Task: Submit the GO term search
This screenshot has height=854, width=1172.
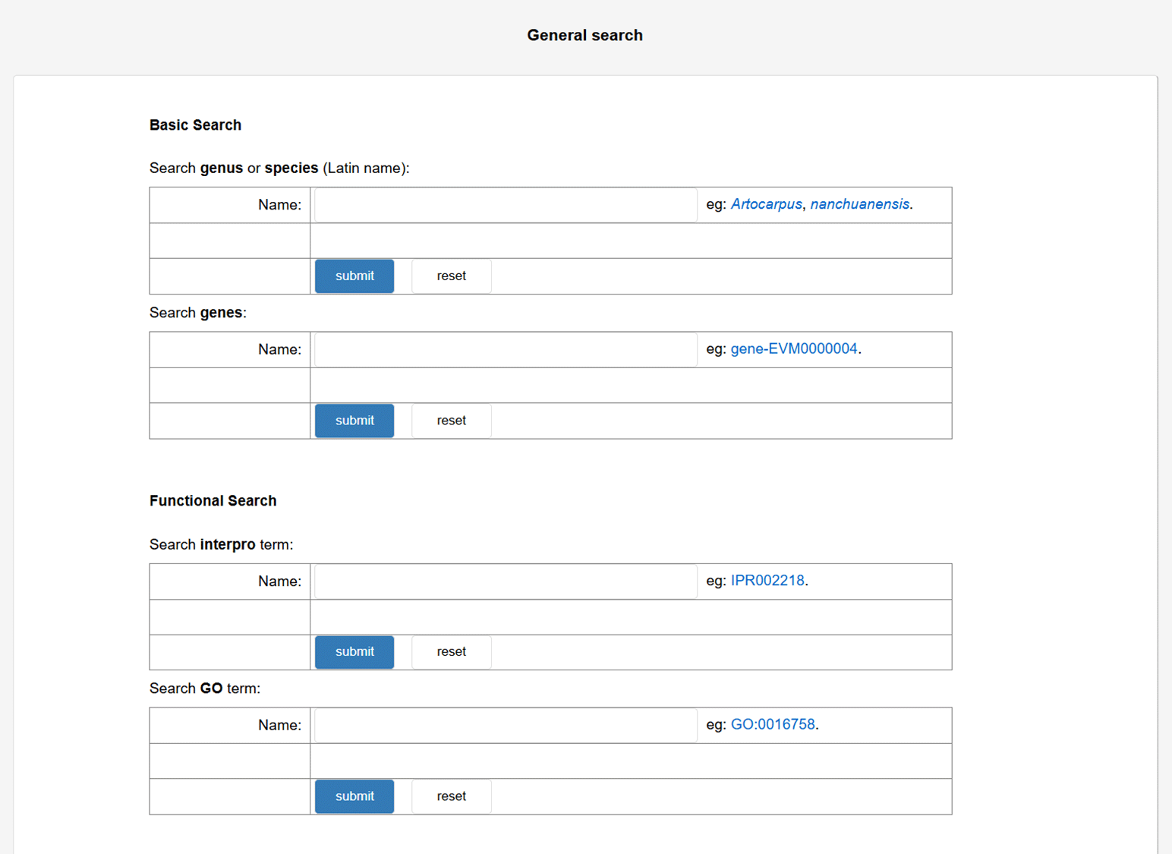Action: 354,796
